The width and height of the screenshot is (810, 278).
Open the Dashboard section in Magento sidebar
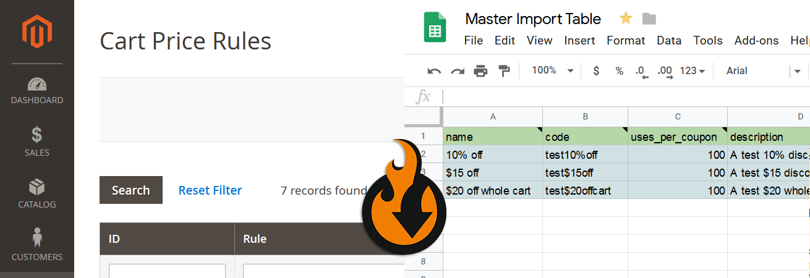pyautogui.click(x=37, y=90)
